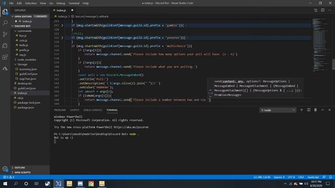Image resolution: width=335 pixels, height=188 pixels.
Task: Select the terminal dropdown showing 1: node
Action: click(x=278, y=110)
